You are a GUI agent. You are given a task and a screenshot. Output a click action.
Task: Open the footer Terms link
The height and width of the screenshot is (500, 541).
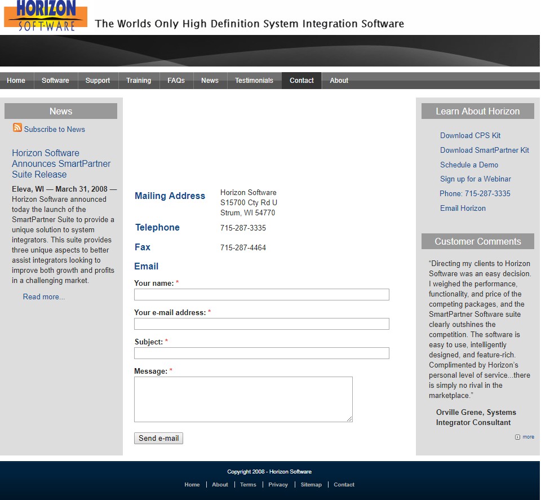[x=248, y=485]
